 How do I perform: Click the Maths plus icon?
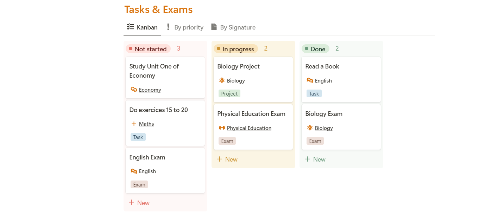click(134, 124)
